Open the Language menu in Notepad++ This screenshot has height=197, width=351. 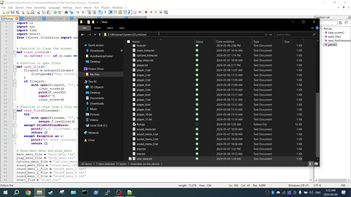click(54, 7)
